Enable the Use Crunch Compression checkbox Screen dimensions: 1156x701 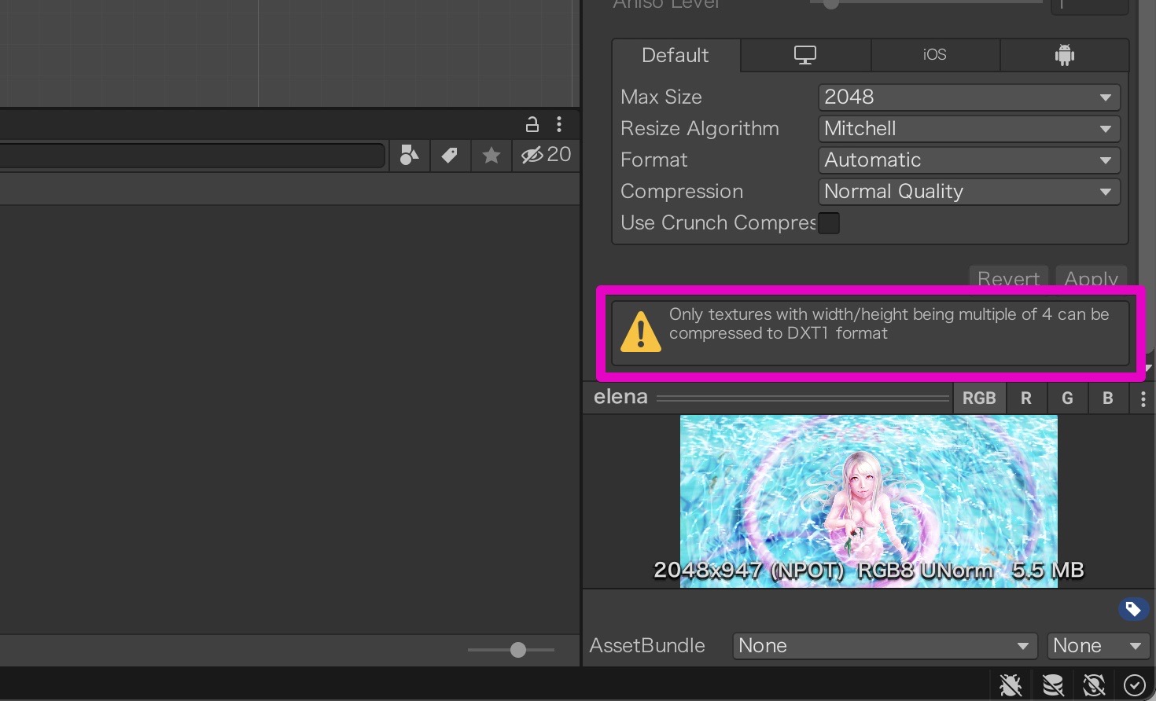pyautogui.click(x=829, y=223)
